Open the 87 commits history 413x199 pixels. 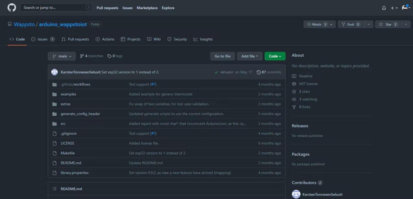[x=269, y=72]
